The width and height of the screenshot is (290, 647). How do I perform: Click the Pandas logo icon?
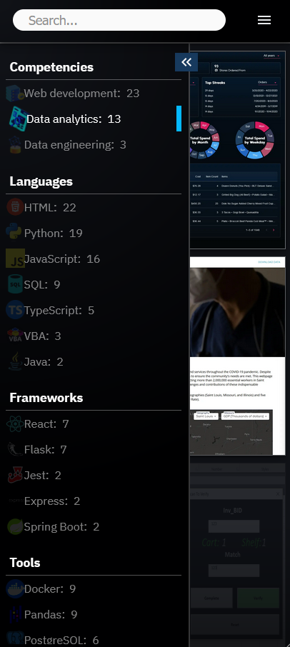coord(15,614)
